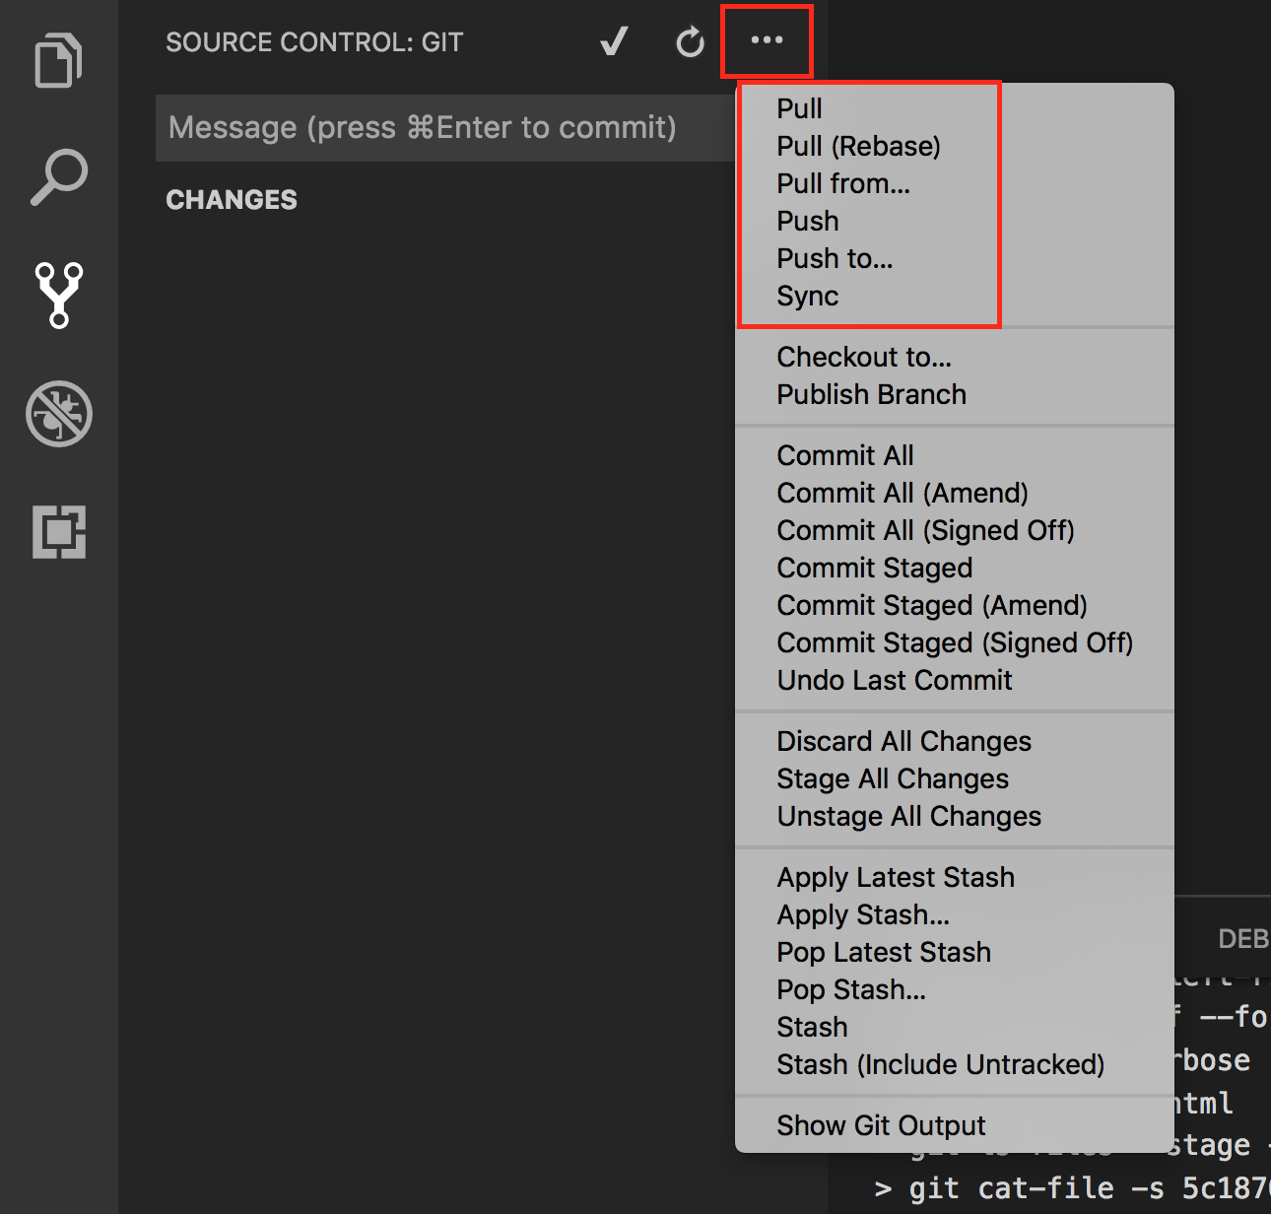Screen dimensions: 1271x1214
Task: Open the Search view icon
Action: 58,177
